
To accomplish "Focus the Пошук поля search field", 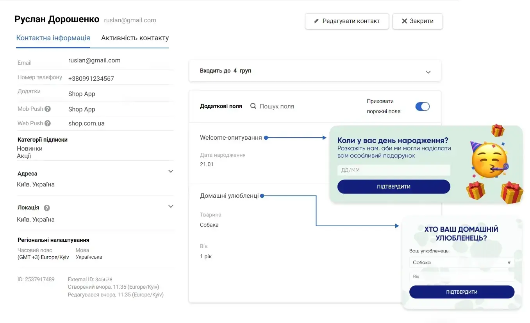I will (x=277, y=106).
